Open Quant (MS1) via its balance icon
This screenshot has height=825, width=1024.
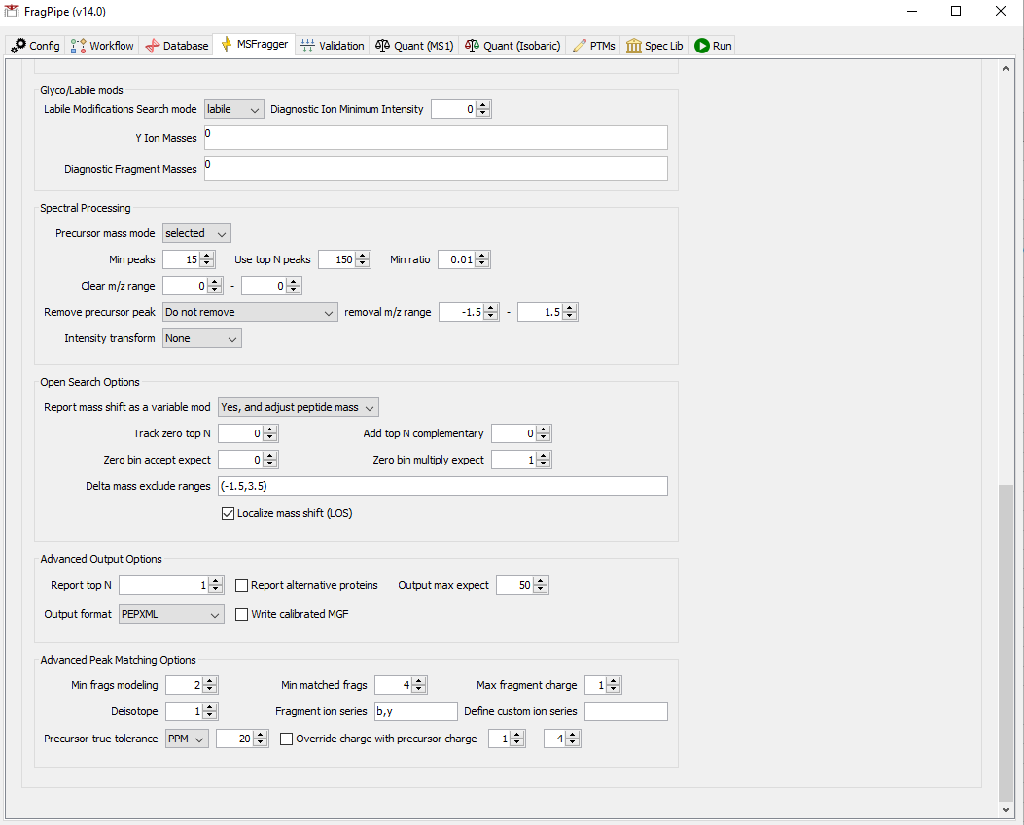[383, 45]
